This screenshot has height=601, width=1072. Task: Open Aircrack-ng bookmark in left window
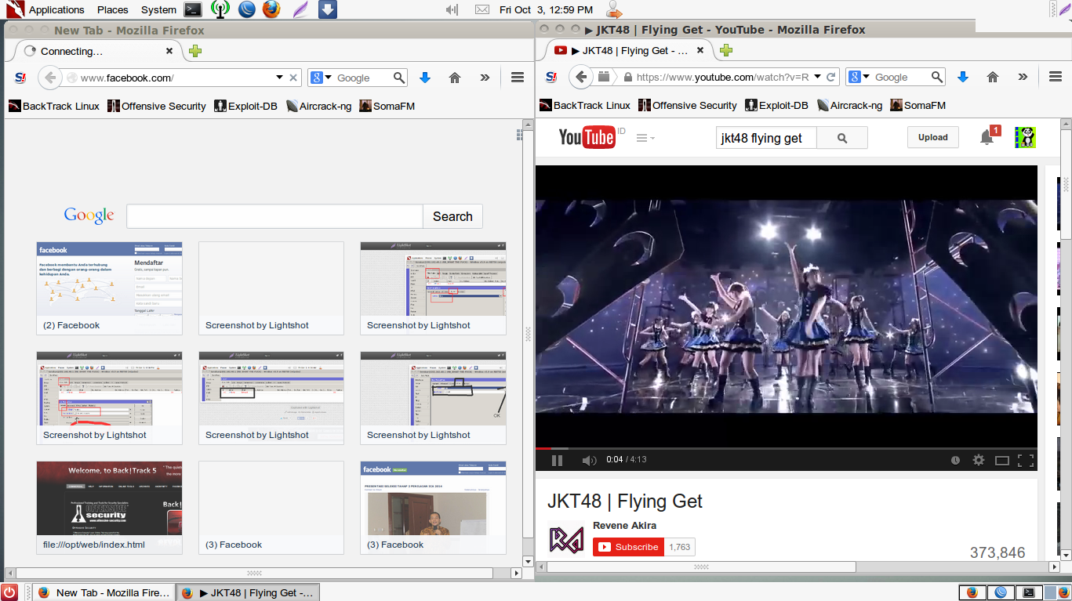pyautogui.click(x=318, y=106)
